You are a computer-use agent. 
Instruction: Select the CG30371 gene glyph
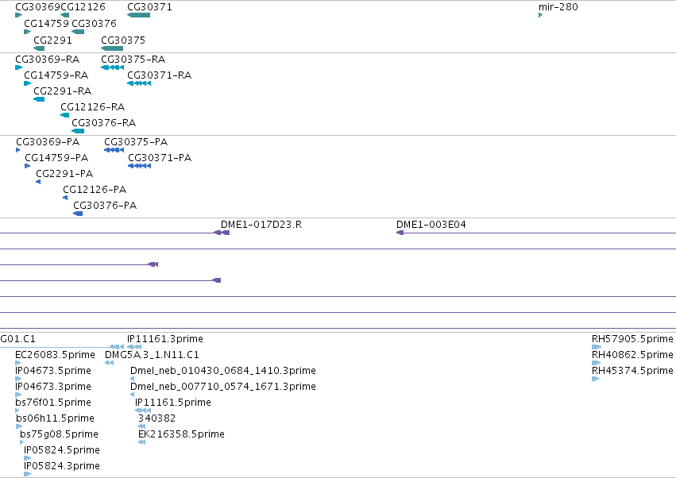coord(138,15)
